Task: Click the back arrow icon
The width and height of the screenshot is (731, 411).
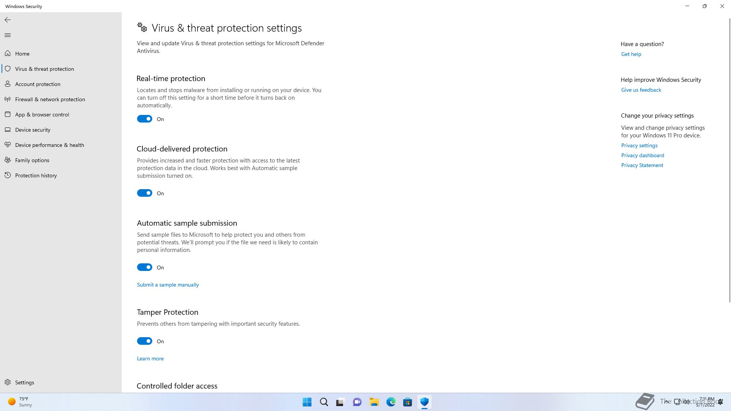Action: click(8, 20)
